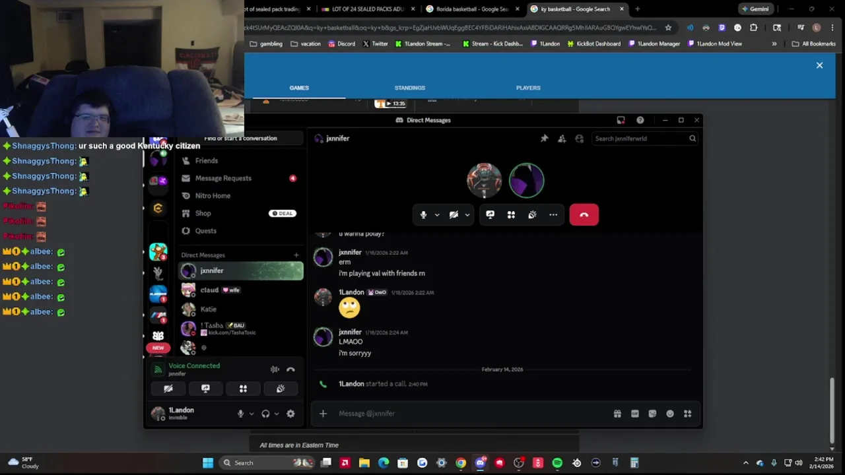
Task: Switch to the PLAYERS tab in the browser
Action: 528,88
